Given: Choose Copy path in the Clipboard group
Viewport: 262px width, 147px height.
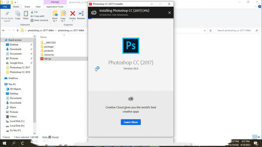Looking at the screenshot, I should pyautogui.click(x=37, y=16).
